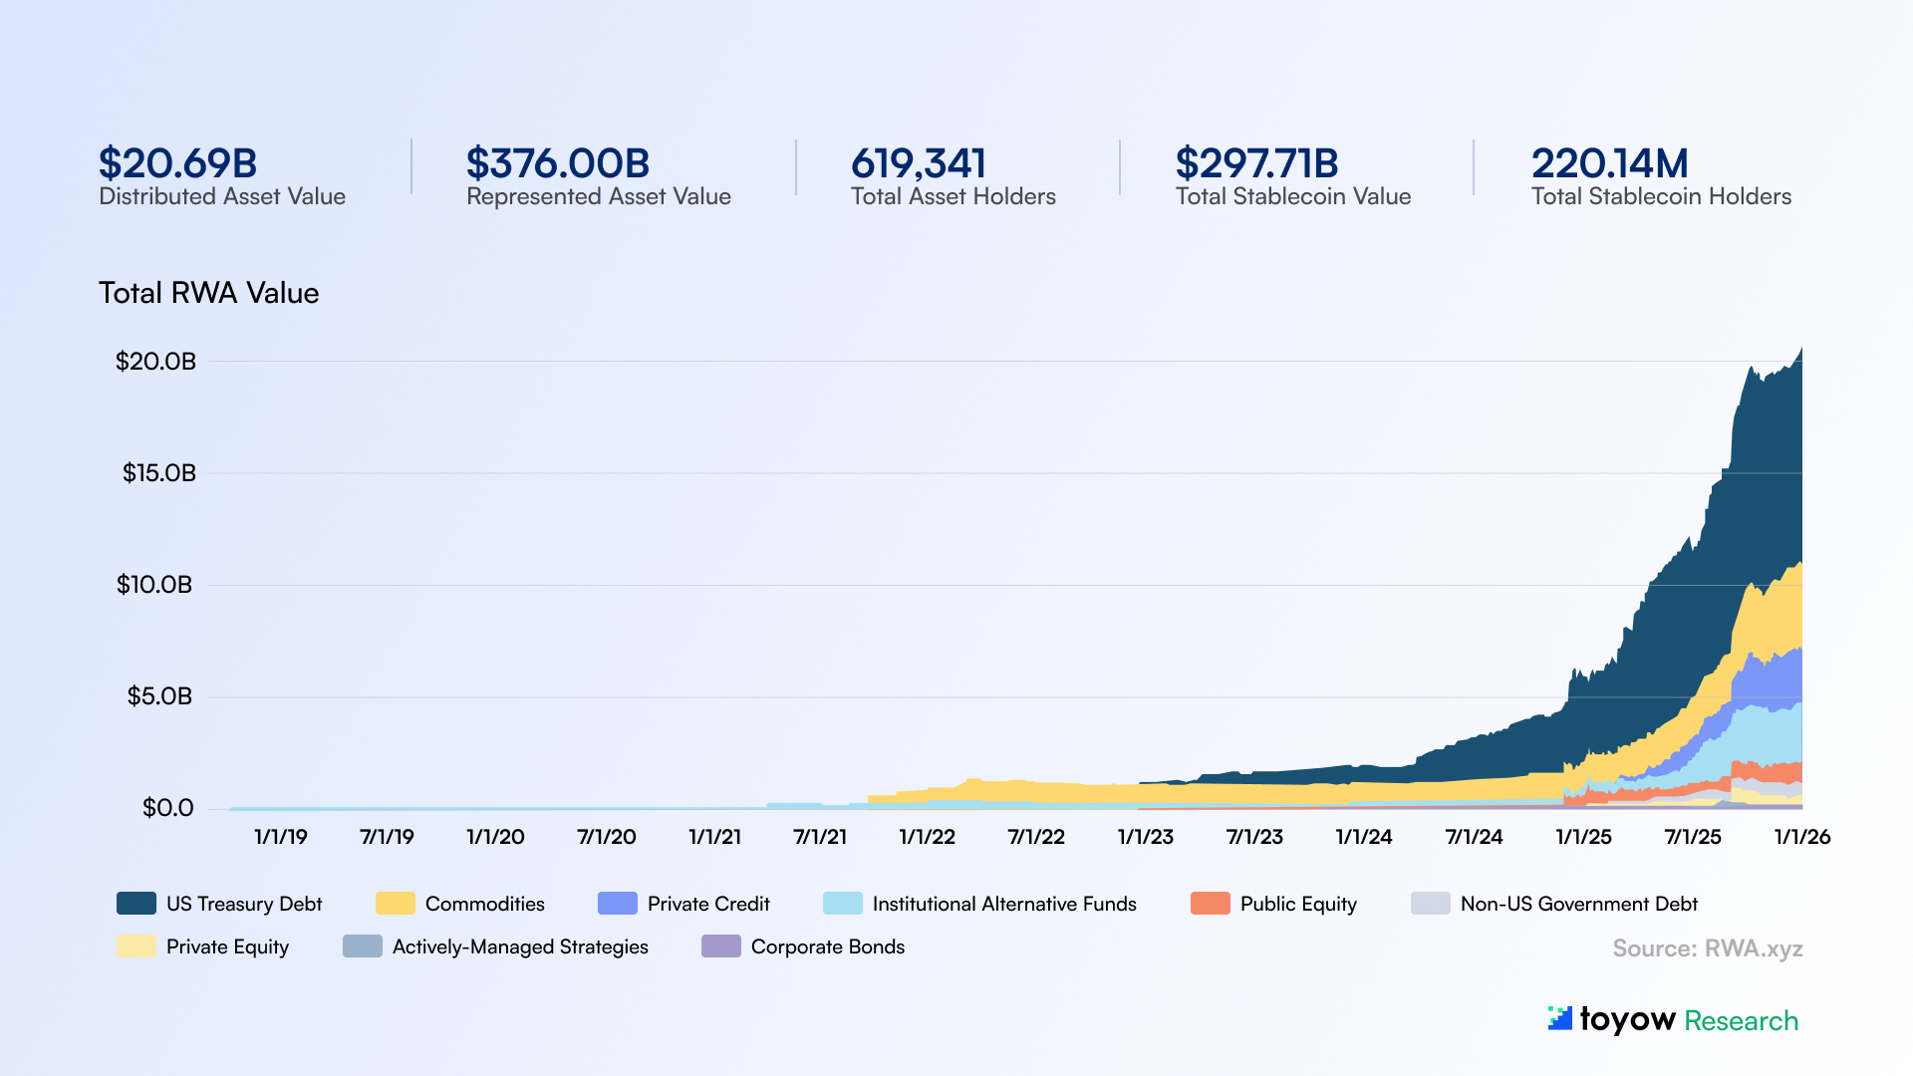Click the toyow logo icon
The width and height of the screenshot is (1913, 1076).
click(x=1559, y=1018)
